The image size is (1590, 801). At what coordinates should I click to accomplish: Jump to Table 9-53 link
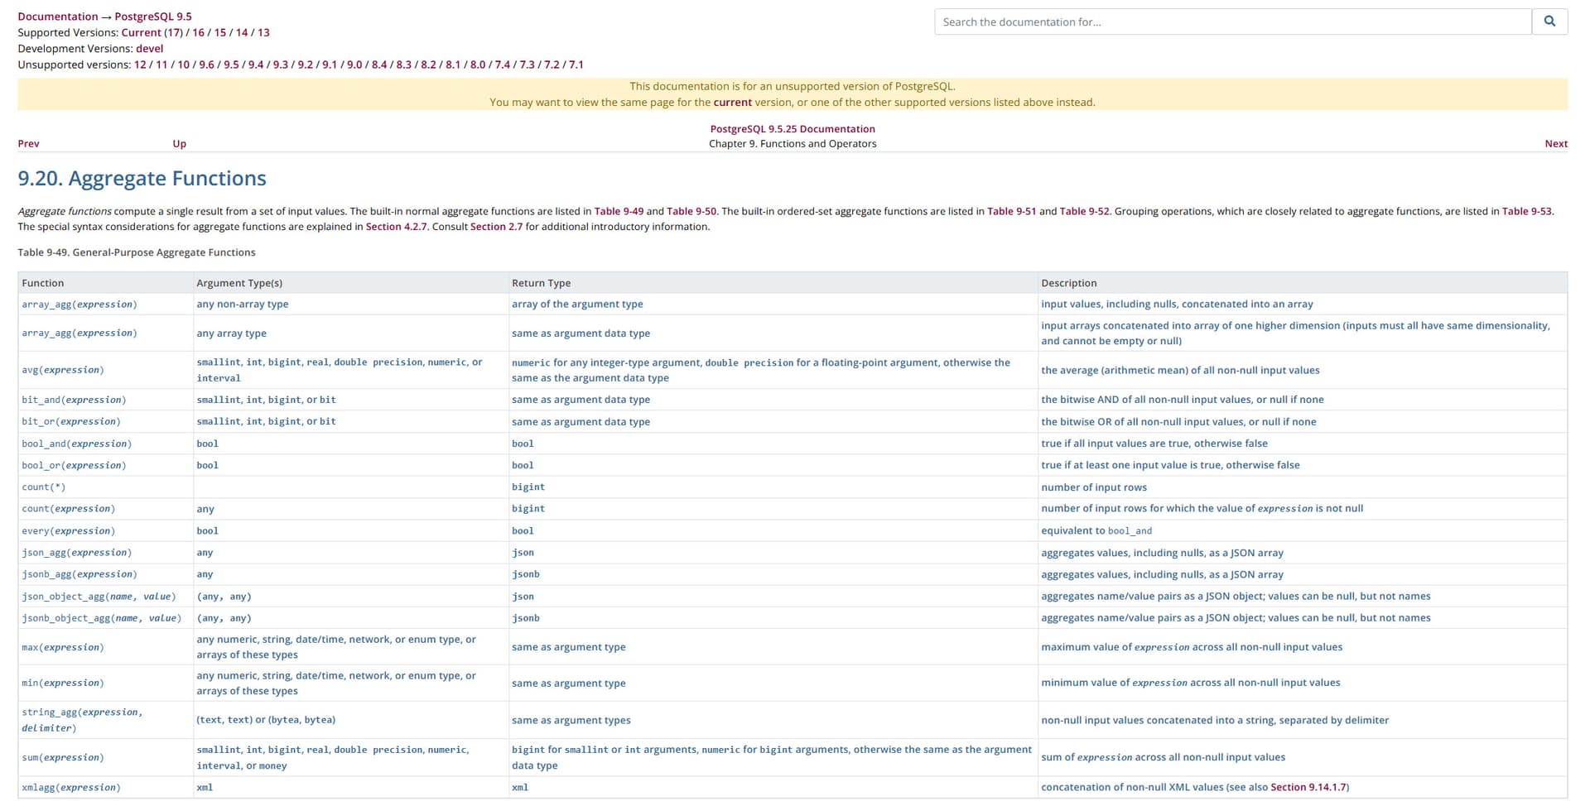pyautogui.click(x=1526, y=211)
